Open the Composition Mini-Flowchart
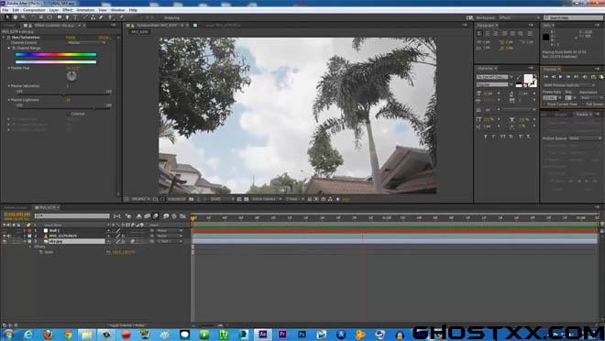The height and width of the screenshot is (341, 605). coord(117,216)
